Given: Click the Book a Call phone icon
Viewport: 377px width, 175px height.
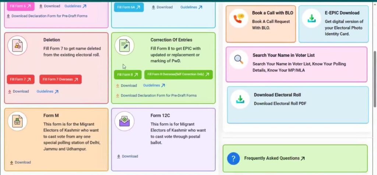Looking at the screenshot, I should [239, 18].
